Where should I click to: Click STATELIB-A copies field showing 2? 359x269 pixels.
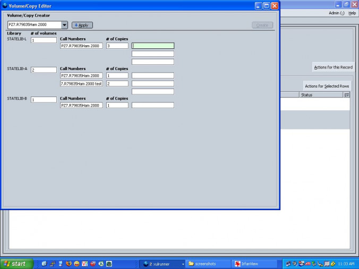pos(117,83)
